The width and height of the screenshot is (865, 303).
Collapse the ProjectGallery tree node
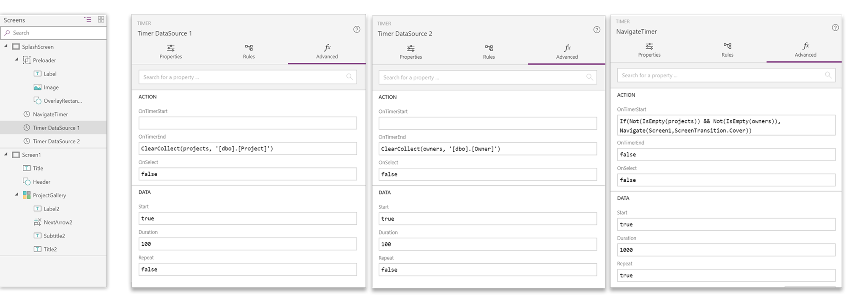coord(16,195)
